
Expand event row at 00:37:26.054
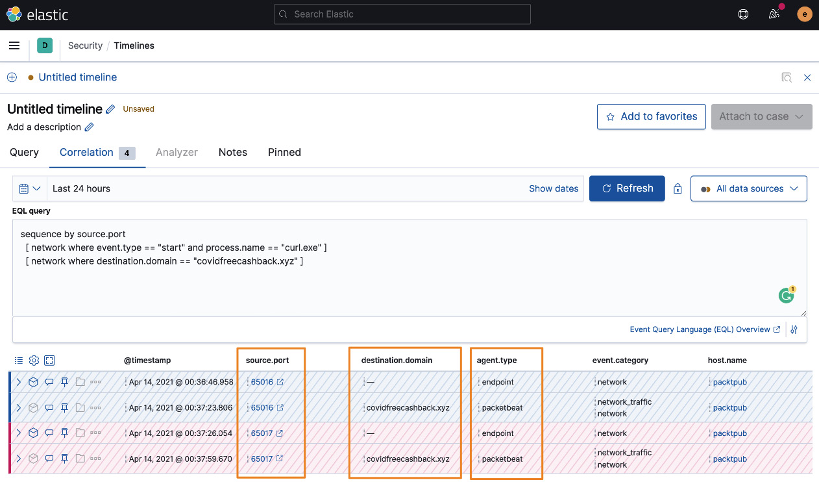(x=18, y=433)
